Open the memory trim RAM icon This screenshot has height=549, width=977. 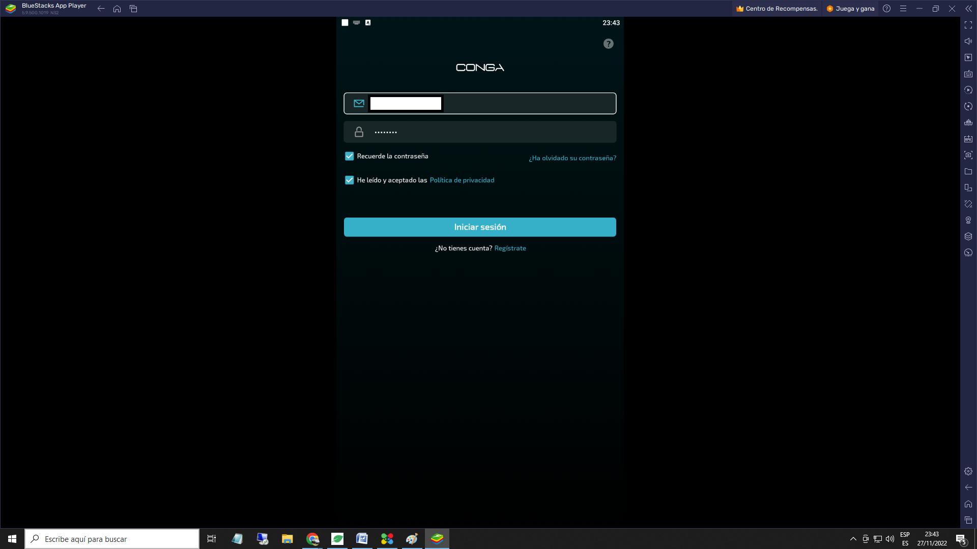coord(968,123)
